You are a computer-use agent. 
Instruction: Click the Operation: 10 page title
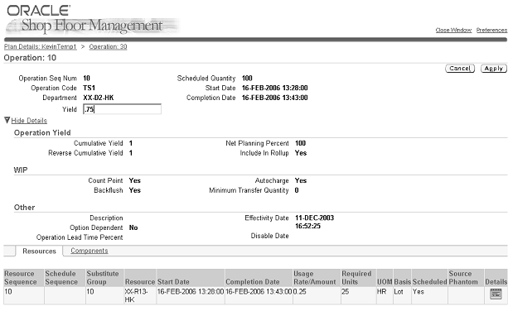pyautogui.click(x=30, y=58)
